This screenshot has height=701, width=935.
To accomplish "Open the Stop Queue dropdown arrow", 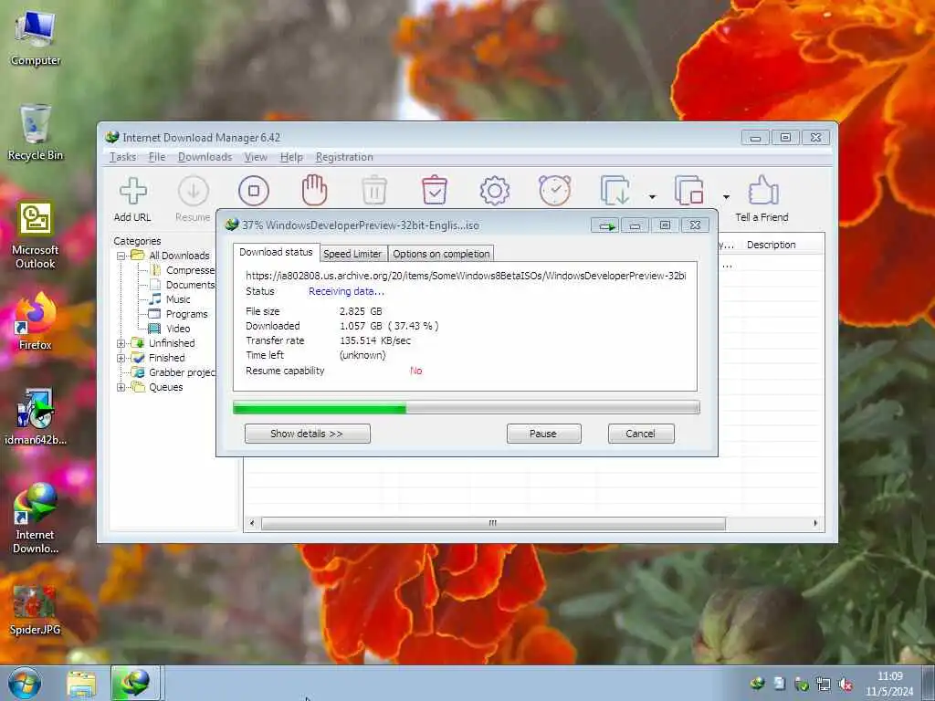I will click(x=726, y=197).
